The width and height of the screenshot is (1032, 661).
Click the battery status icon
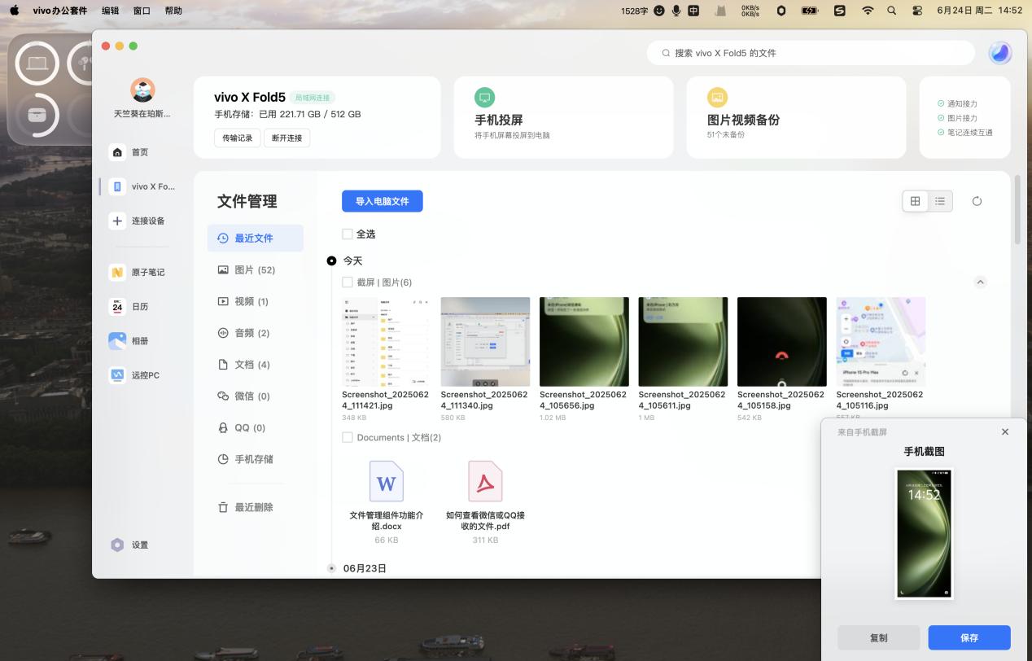(x=810, y=11)
